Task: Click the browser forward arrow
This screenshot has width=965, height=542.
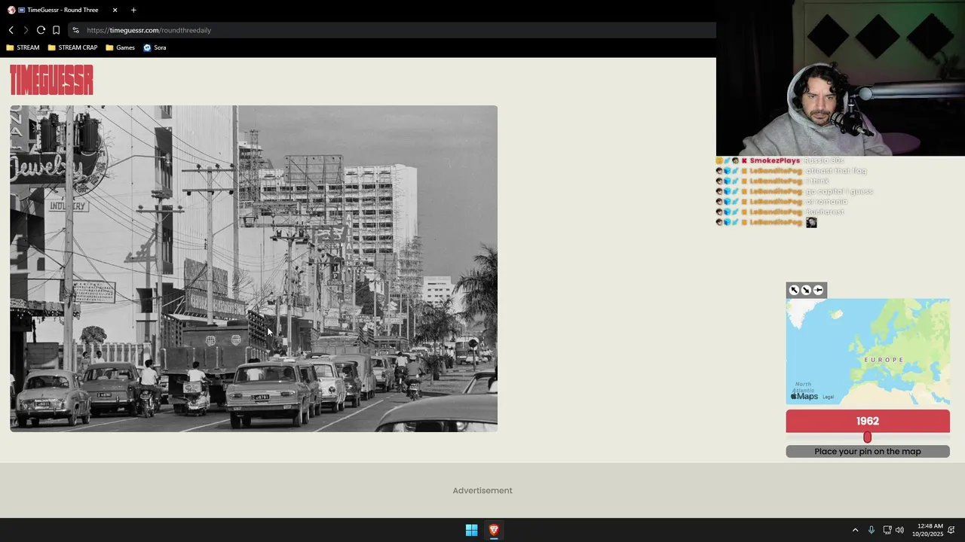Action: click(26, 30)
